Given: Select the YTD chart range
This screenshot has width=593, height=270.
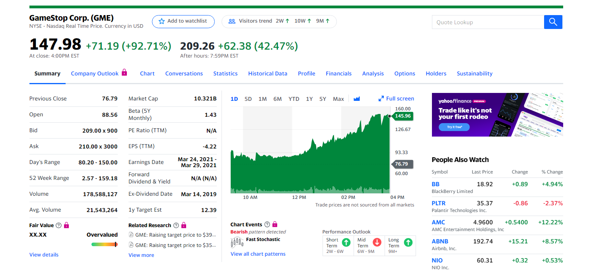Looking at the screenshot, I should (x=294, y=99).
